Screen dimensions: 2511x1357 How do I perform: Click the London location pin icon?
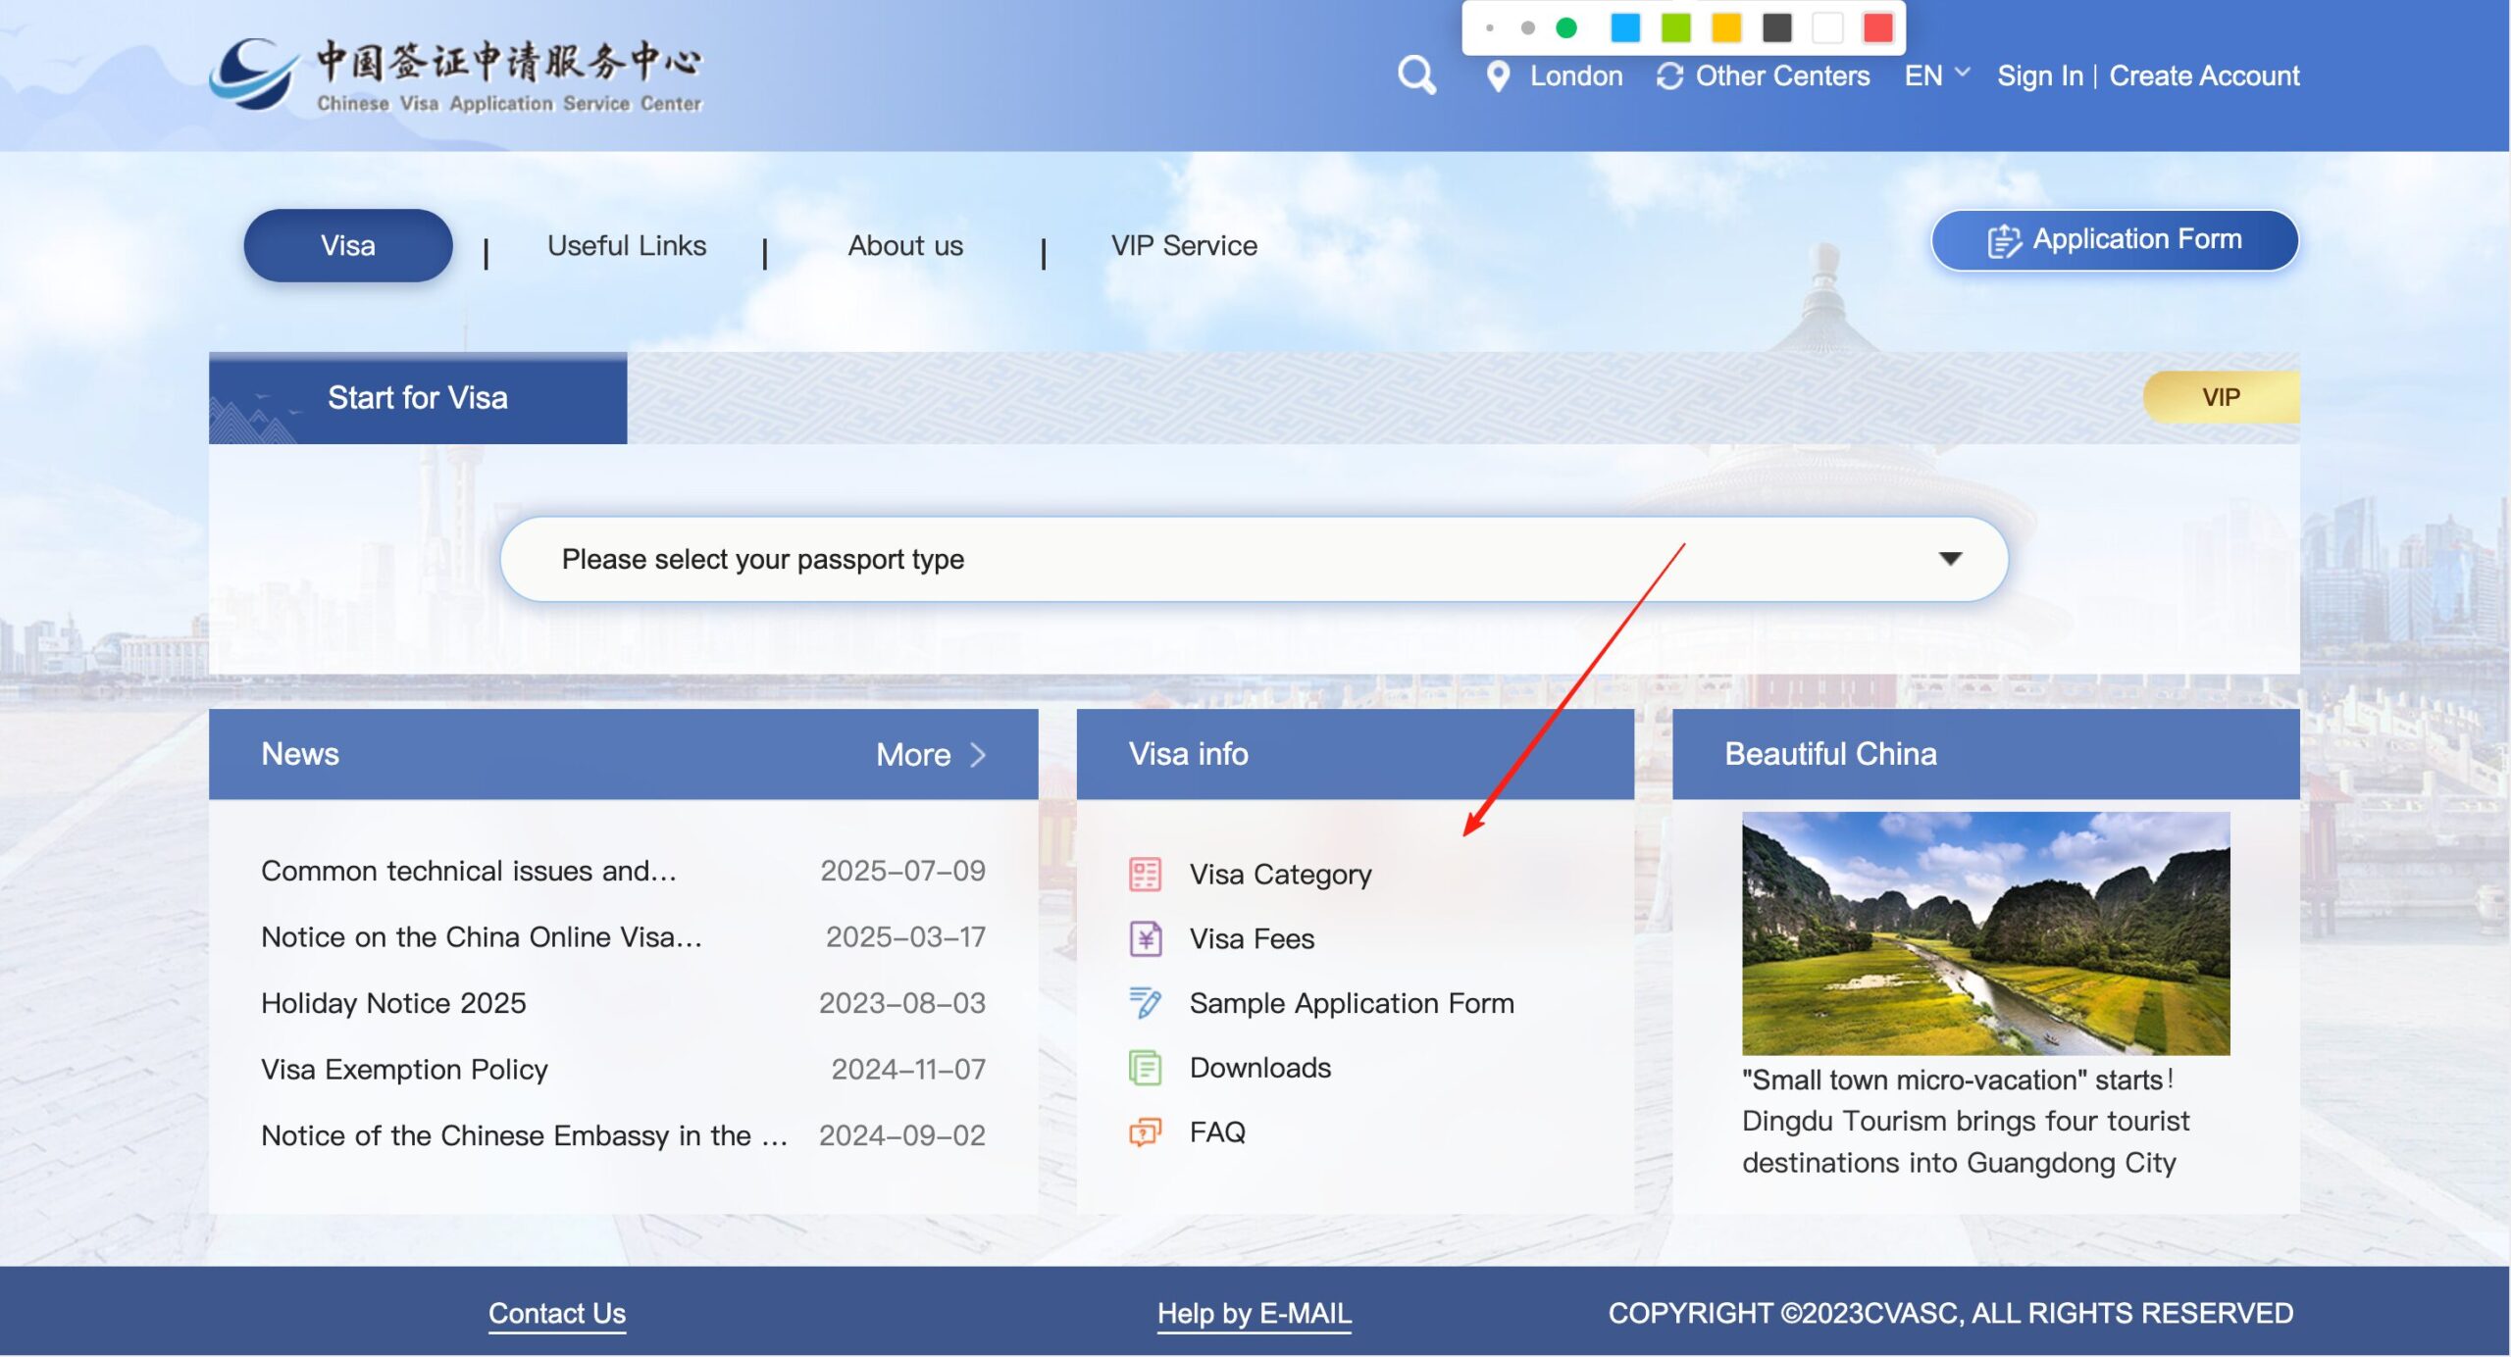pos(1498,75)
